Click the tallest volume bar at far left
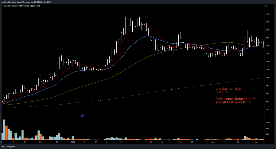This screenshot has width=276, height=149. click(x=4, y=130)
